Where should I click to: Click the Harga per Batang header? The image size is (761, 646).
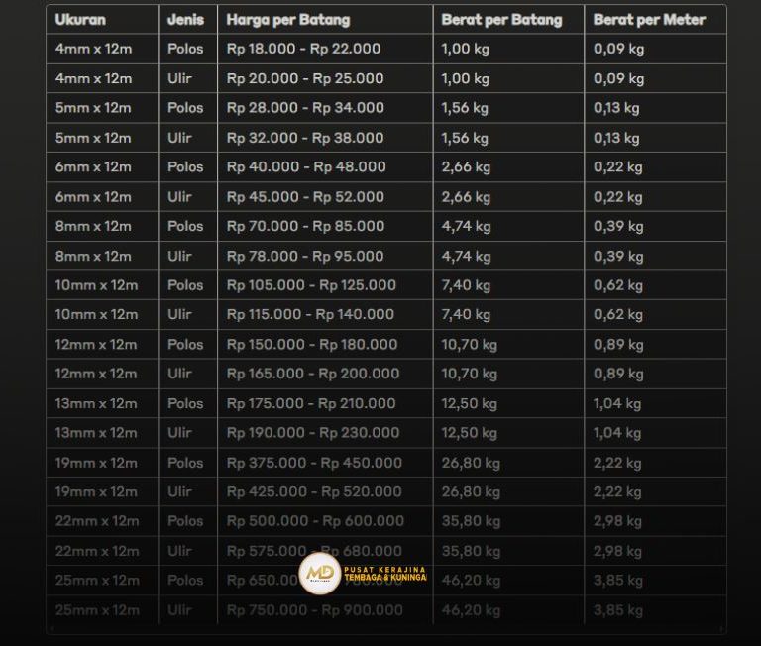(x=287, y=20)
